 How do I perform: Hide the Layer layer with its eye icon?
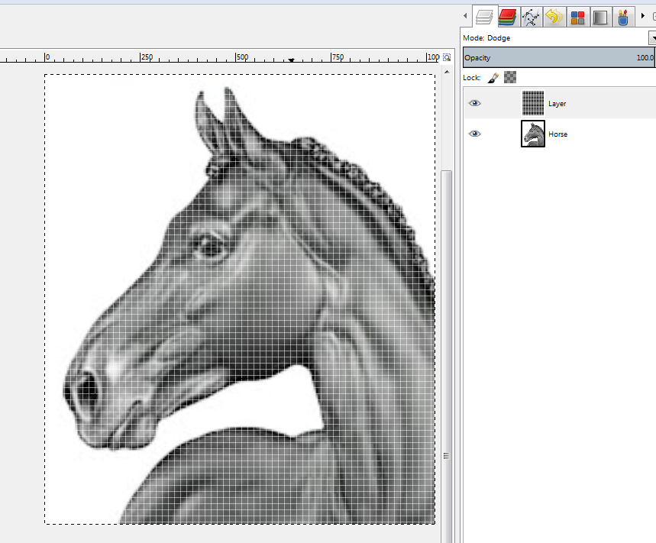(475, 102)
